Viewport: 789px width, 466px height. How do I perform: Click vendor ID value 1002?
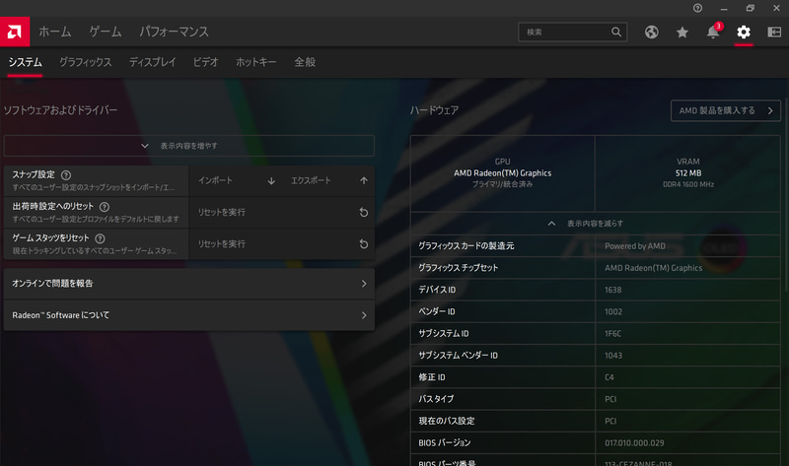(613, 311)
